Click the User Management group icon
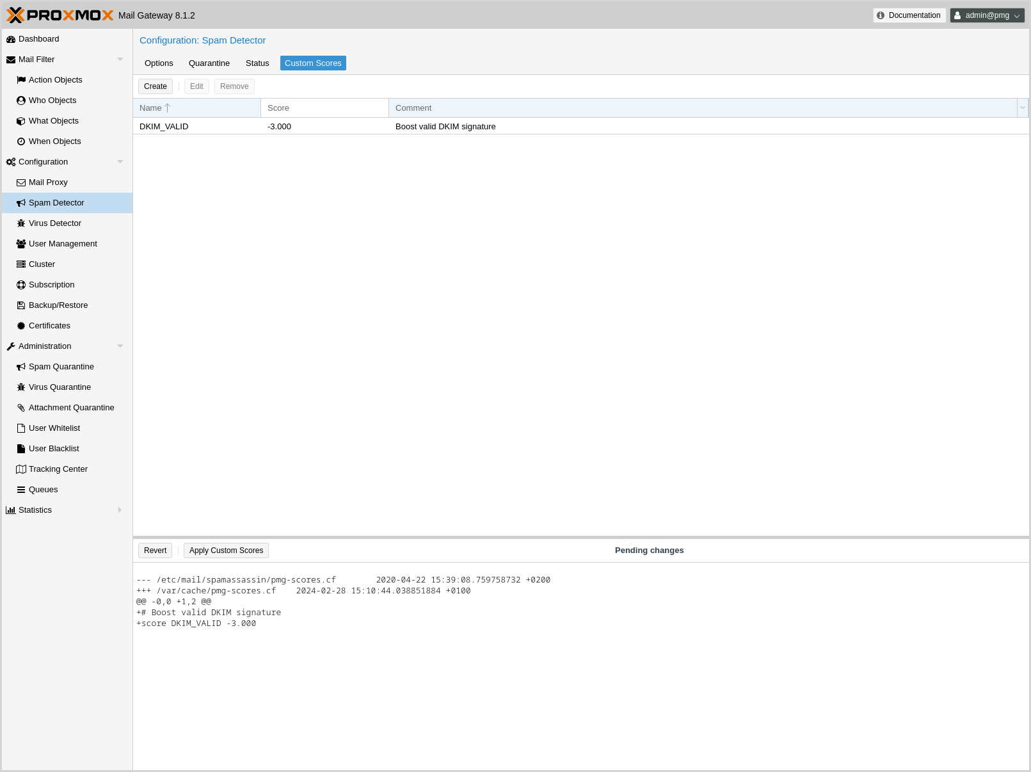 pyautogui.click(x=21, y=244)
